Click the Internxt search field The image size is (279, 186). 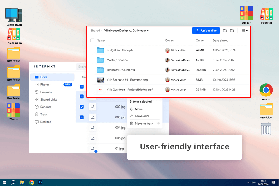(81, 67)
